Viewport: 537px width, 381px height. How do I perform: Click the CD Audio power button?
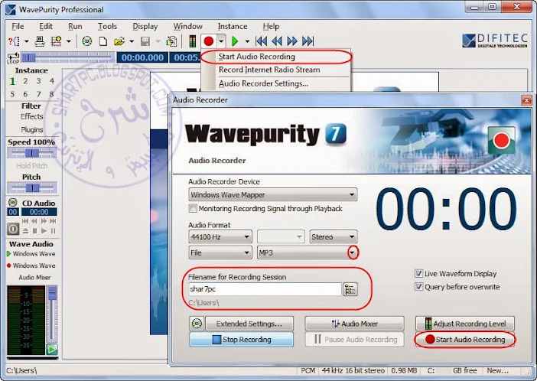click(x=13, y=229)
